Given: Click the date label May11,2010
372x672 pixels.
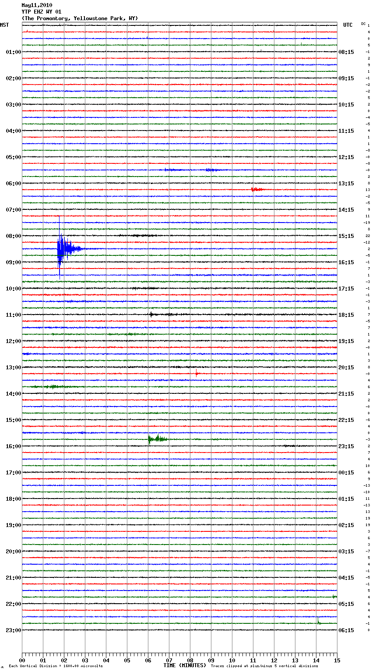Looking at the screenshot, I should point(37,5).
